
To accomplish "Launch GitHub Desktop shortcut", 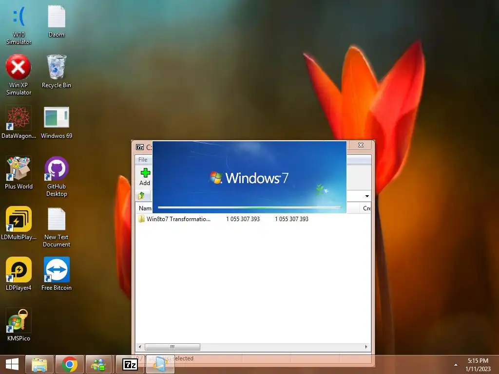I will point(57,176).
